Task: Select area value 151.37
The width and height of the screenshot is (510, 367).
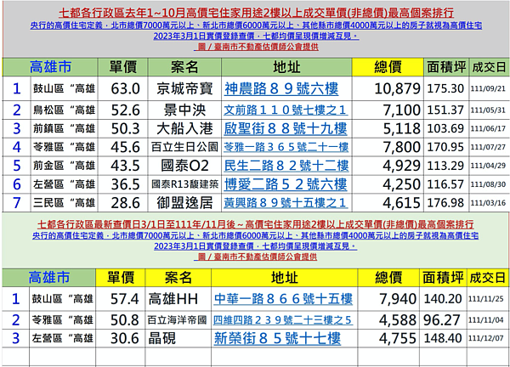Action: tap(445, 110)
